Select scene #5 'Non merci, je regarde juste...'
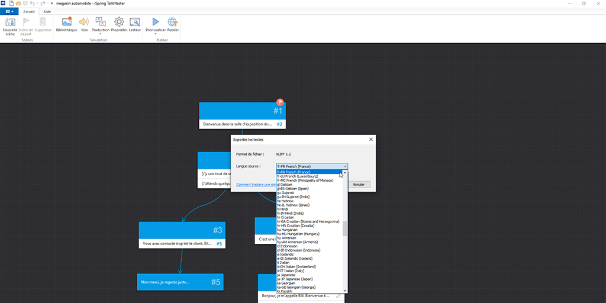 pyautogui.click(x=180, y=282)
